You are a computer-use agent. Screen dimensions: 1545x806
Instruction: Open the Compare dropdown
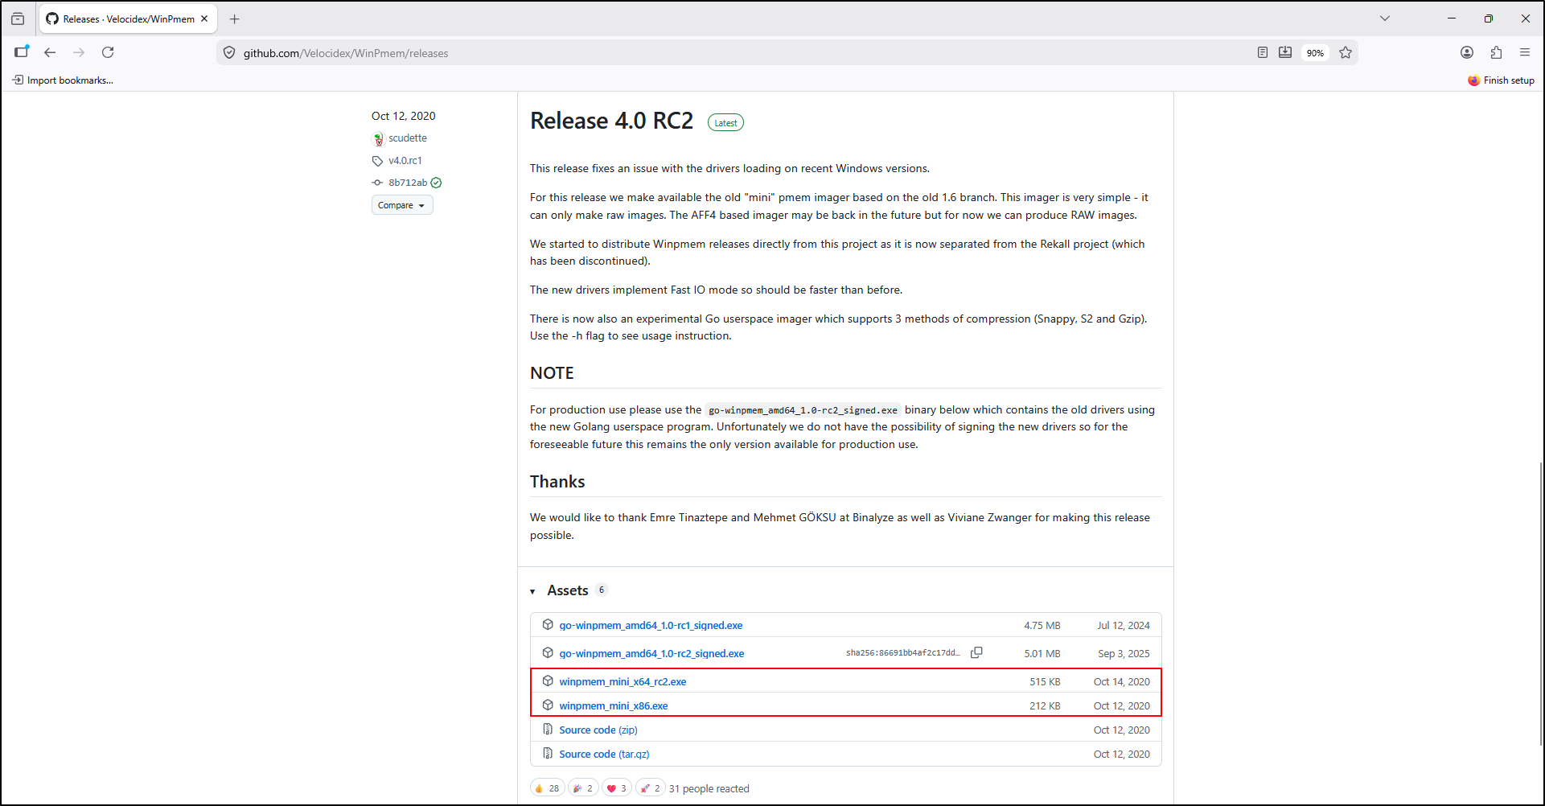tap(402, 205)
